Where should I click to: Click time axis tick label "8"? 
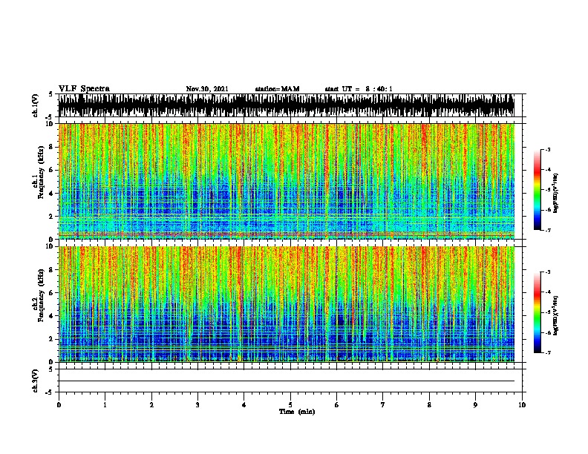click(429, 405)
